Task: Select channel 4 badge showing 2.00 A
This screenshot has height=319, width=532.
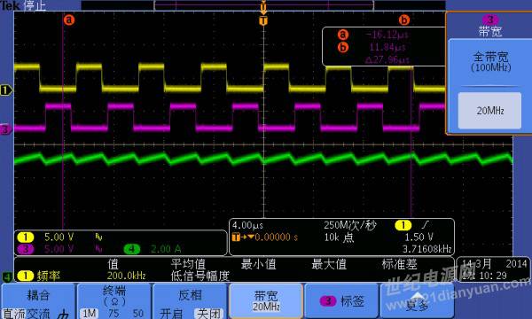Action: pyautogui.click(x=132, y=249)
